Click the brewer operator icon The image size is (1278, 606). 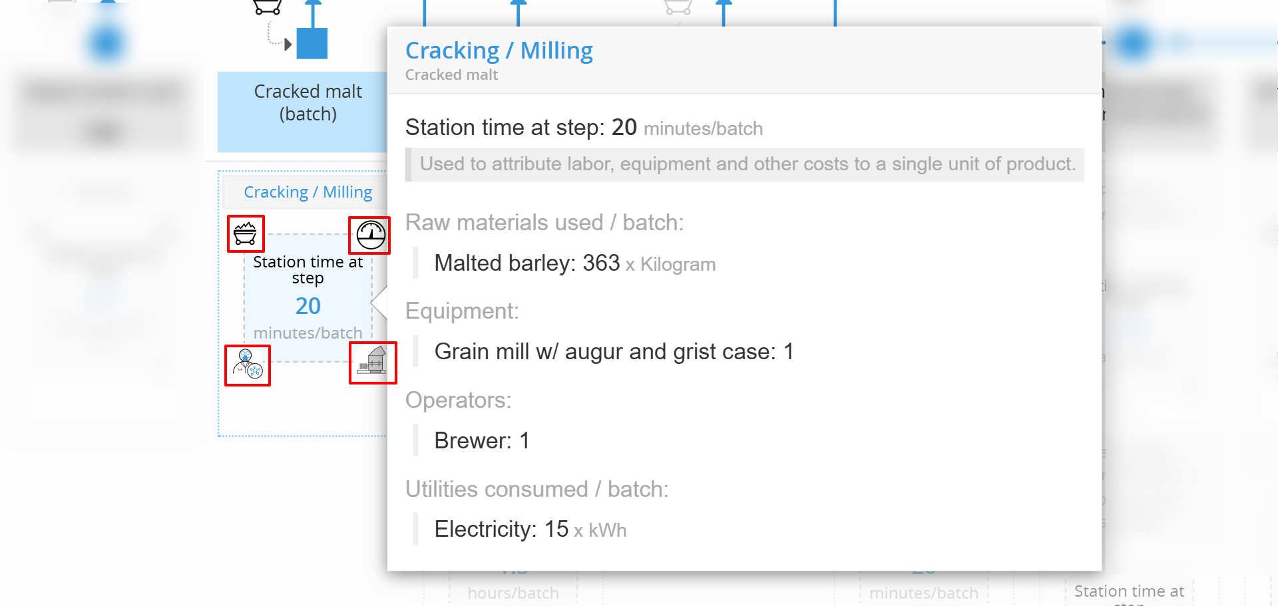[x=248, y=365]
